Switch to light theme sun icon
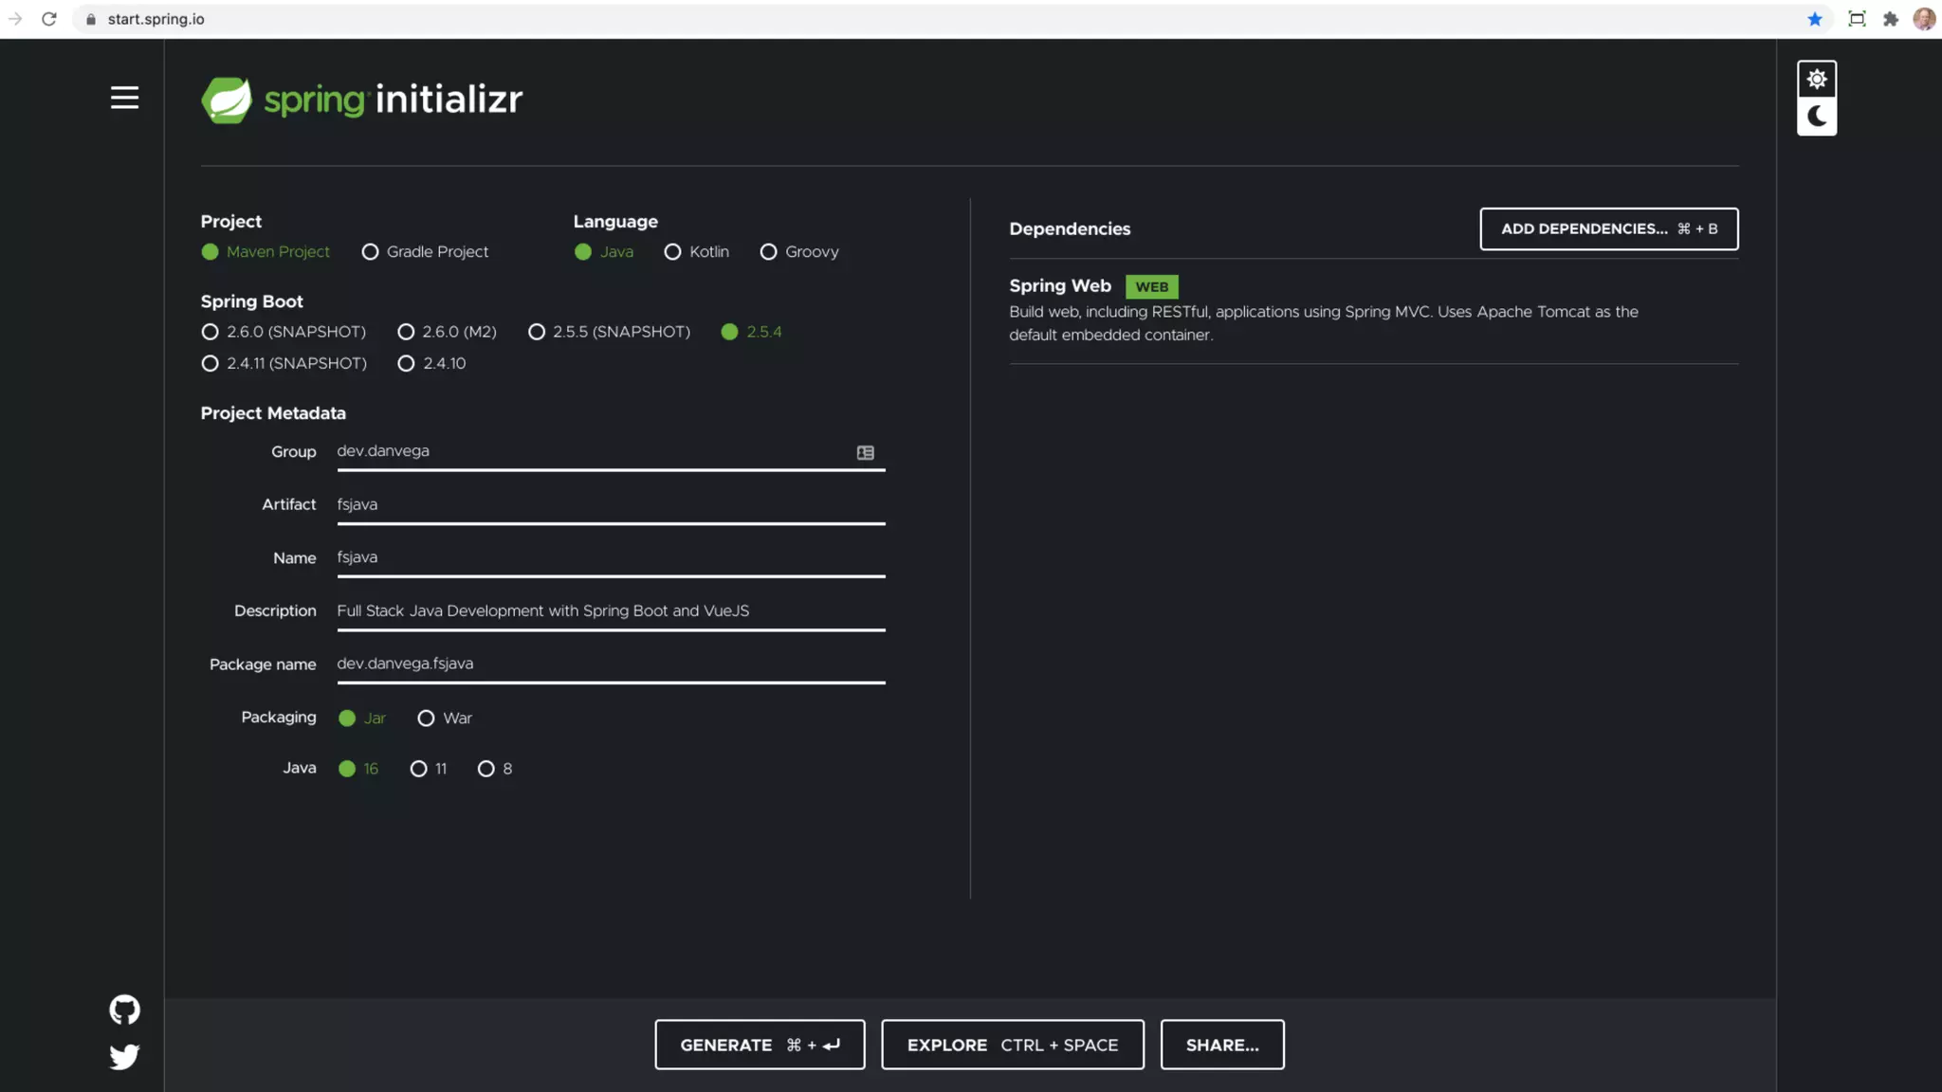The height and width of the screenshot is (1092, 1942). [1816, 80]
